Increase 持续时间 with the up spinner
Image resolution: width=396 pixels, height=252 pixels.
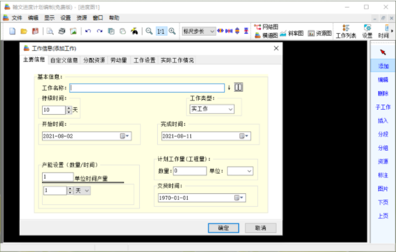tap(69, 108)
